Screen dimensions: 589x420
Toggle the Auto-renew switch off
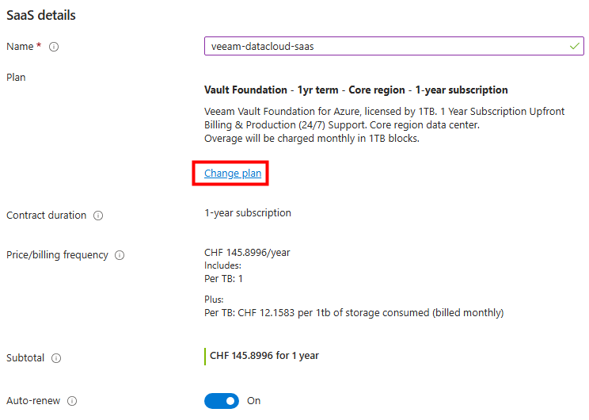point(222,401)
